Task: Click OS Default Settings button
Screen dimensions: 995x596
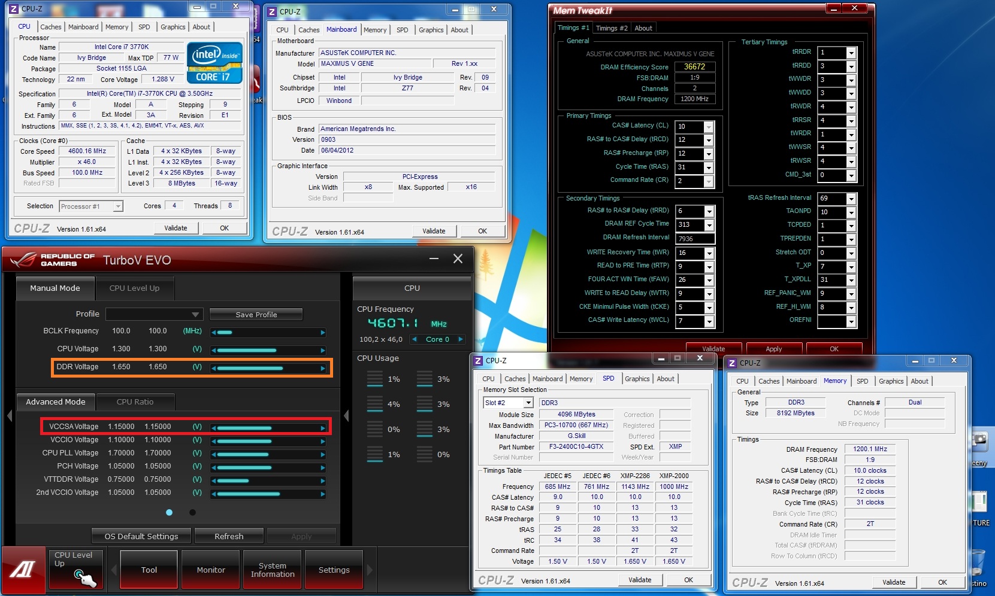Action: click(x=141, y=536)
